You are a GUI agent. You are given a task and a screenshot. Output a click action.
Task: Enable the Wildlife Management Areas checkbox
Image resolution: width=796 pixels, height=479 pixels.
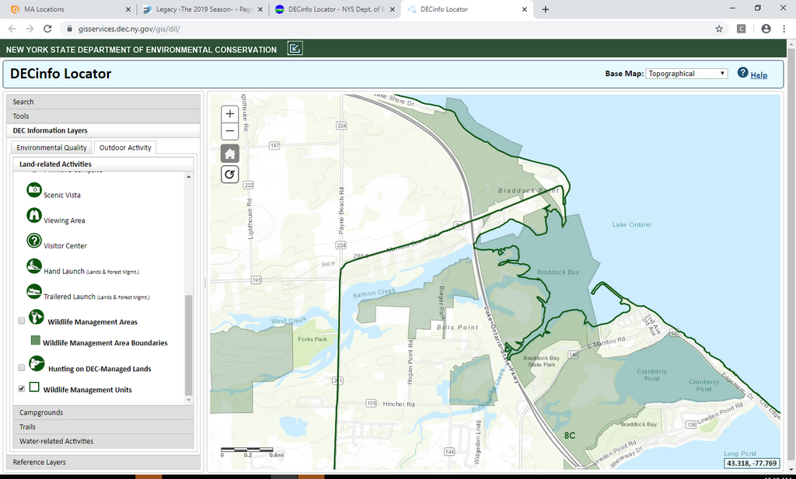21,321
